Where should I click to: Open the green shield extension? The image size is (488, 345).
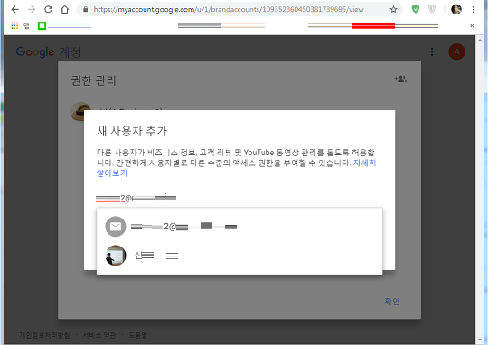[415, 10]
